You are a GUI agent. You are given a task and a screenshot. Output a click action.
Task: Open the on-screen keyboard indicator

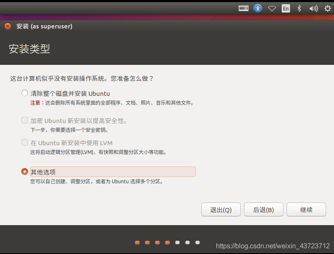pyautogui.click(x=244, y=8)
